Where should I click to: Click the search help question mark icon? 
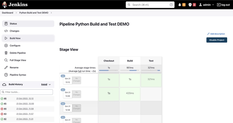[x=171, y=5]
